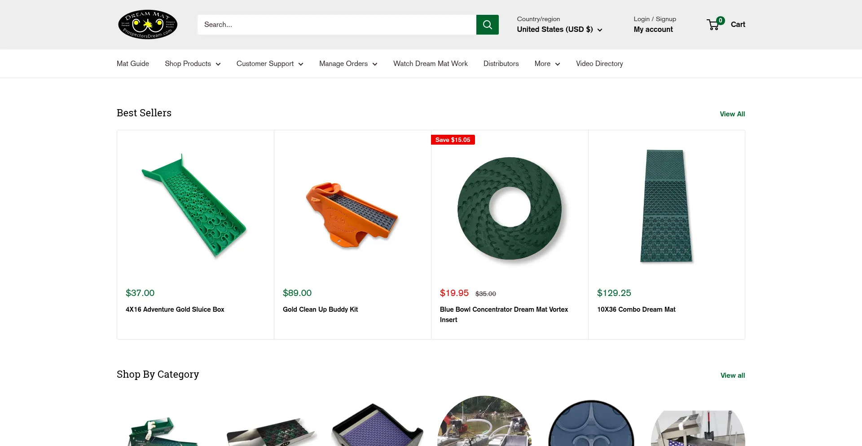The image size is (862, 446).
Task: Click the $129.25 price
Action: click(x=614, y=293)
